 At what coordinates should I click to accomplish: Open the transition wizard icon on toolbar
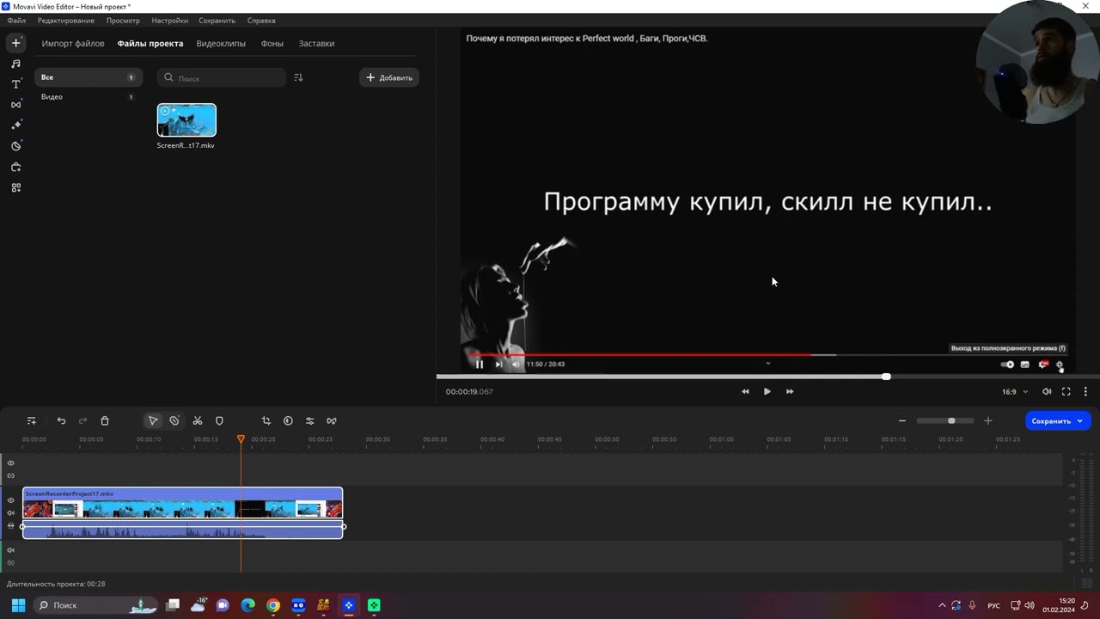tap(332, 420)
